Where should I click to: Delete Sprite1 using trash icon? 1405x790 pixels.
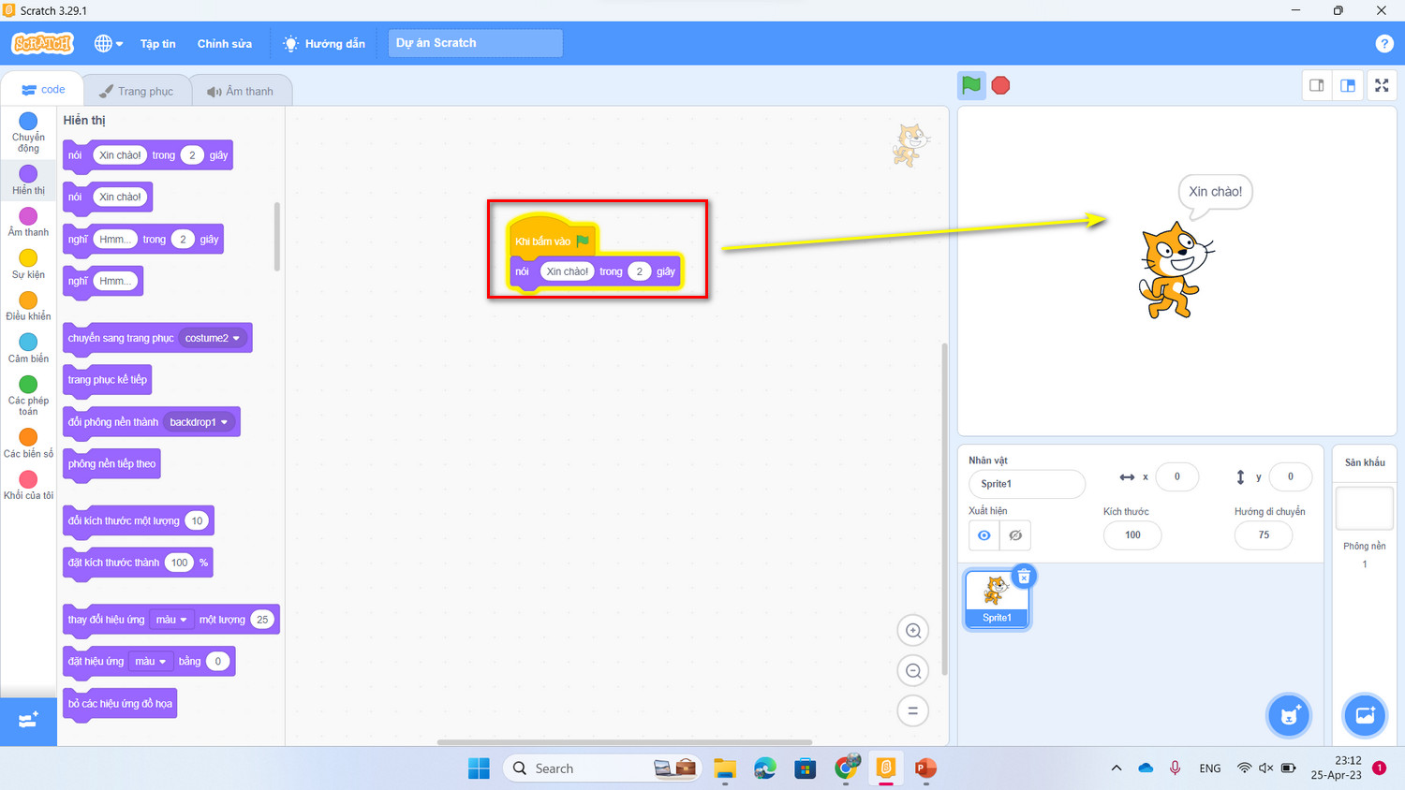point(1024,577)
